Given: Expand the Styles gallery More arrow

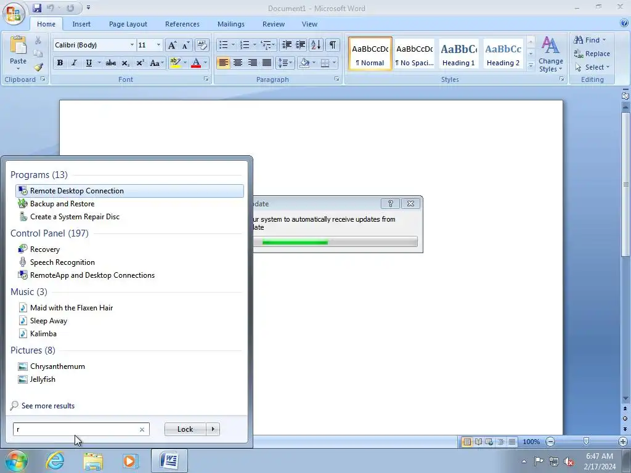Looking at the screenshot, I should coord(531,65).
